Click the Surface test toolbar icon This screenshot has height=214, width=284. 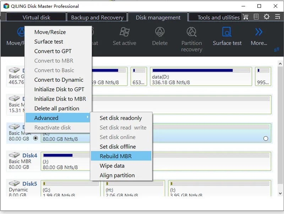[227, 33]
